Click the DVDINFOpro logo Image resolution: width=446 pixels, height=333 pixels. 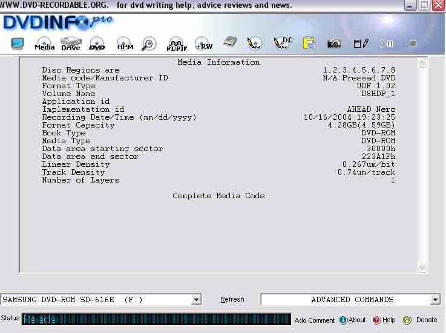[58, 22]
